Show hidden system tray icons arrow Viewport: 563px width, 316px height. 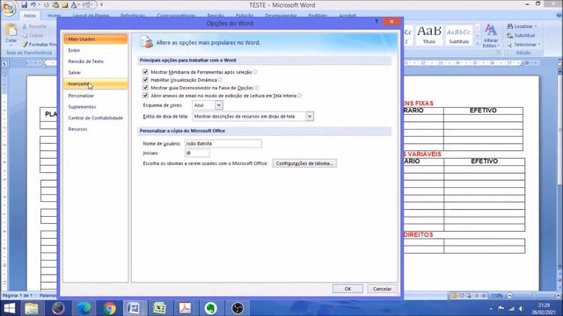click(491, 309)
